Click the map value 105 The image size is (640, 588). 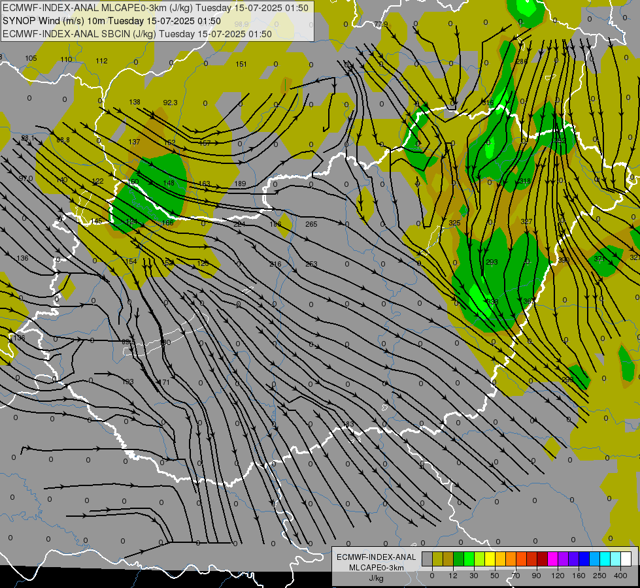(x=31, y=58)
